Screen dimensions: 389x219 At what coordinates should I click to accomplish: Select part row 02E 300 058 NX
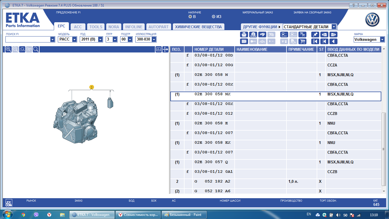276,96
